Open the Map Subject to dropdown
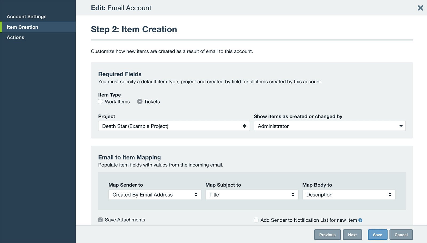Screen dimensions: 427x243 click(x=252, y=195)
